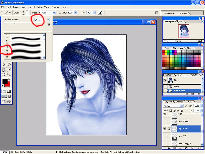Zoom in via Navigator large mountains icon

[199, 41]
